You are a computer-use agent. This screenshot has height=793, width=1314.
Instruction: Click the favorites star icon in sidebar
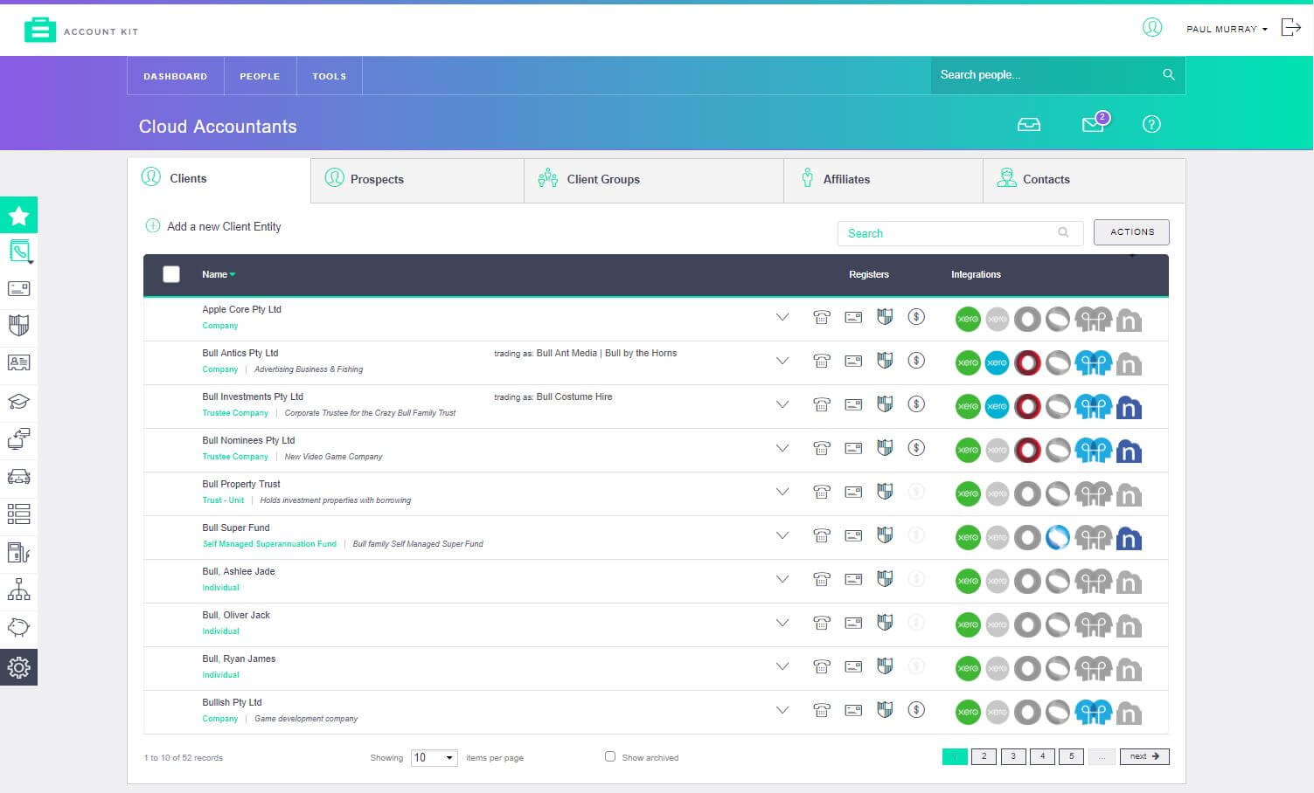click(x=18, y=216)
